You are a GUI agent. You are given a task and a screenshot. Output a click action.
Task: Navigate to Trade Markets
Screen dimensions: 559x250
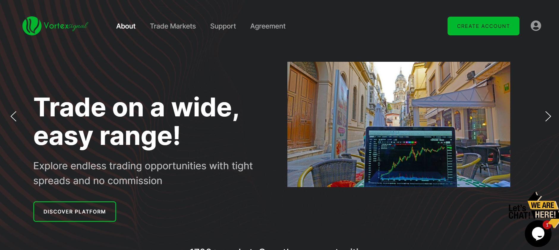coord(173,26)
